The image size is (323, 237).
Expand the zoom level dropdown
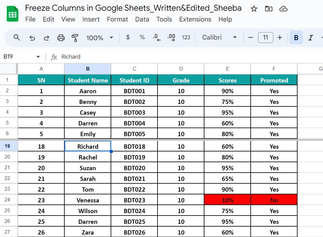click(x=100, y=38)
